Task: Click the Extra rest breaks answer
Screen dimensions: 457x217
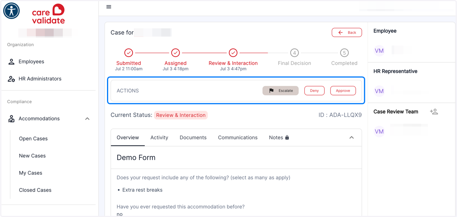Action: (x=142, y=190)
